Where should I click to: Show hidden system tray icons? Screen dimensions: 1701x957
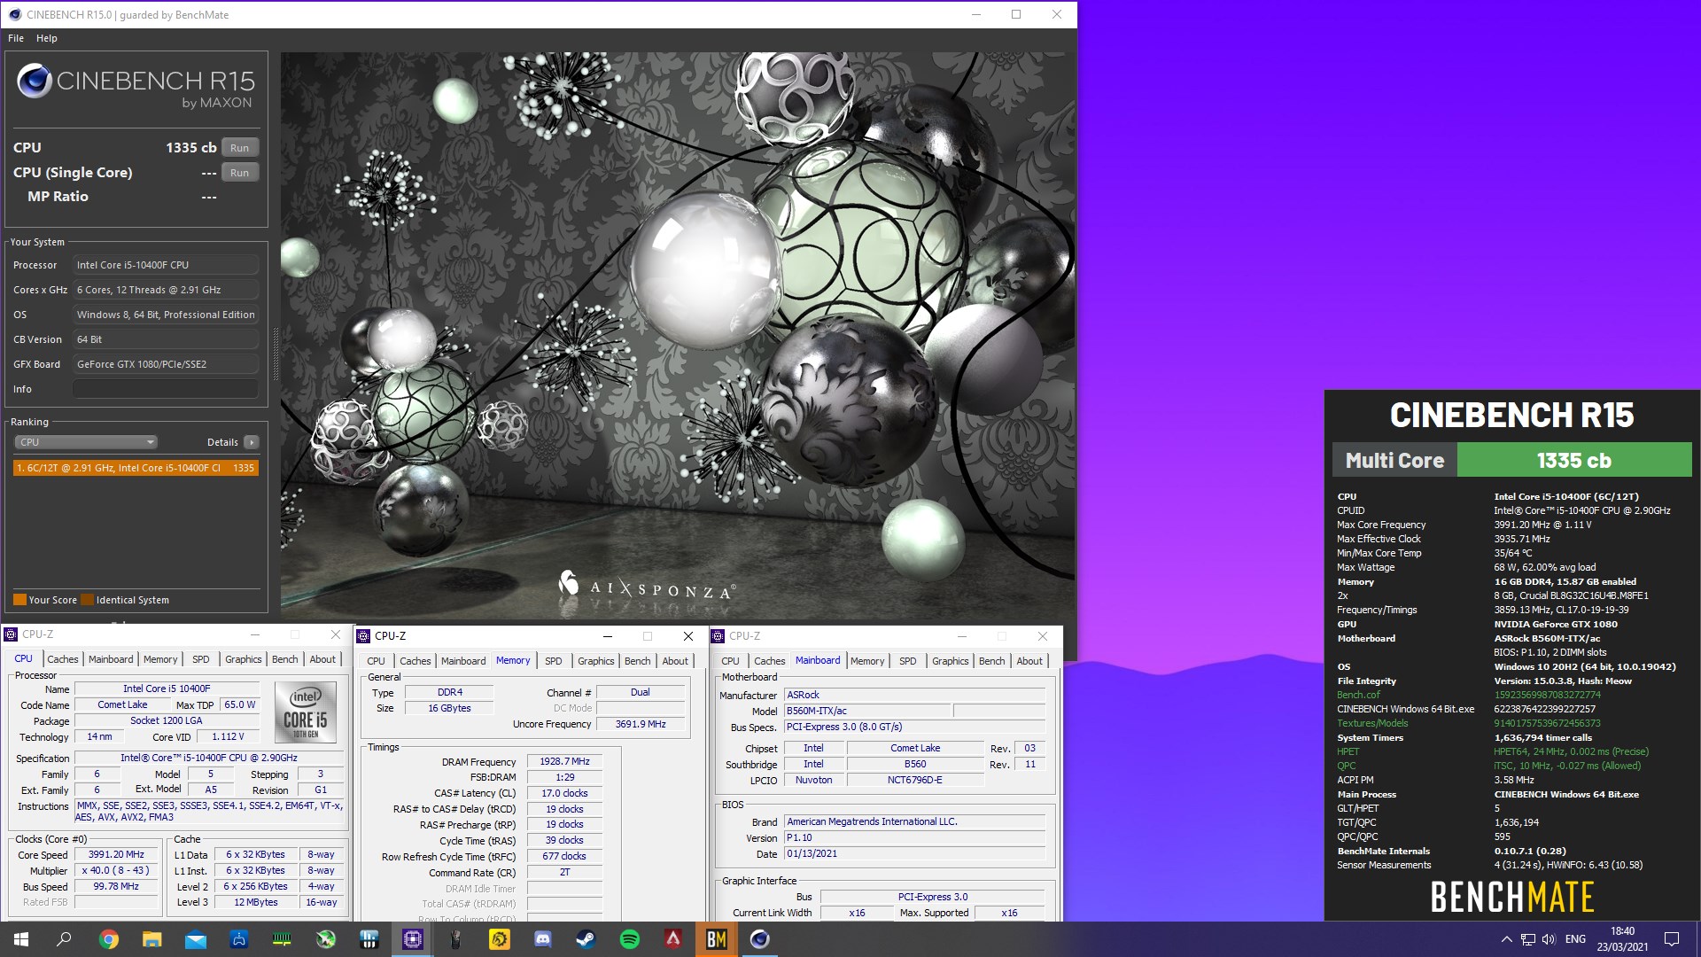1506,939
